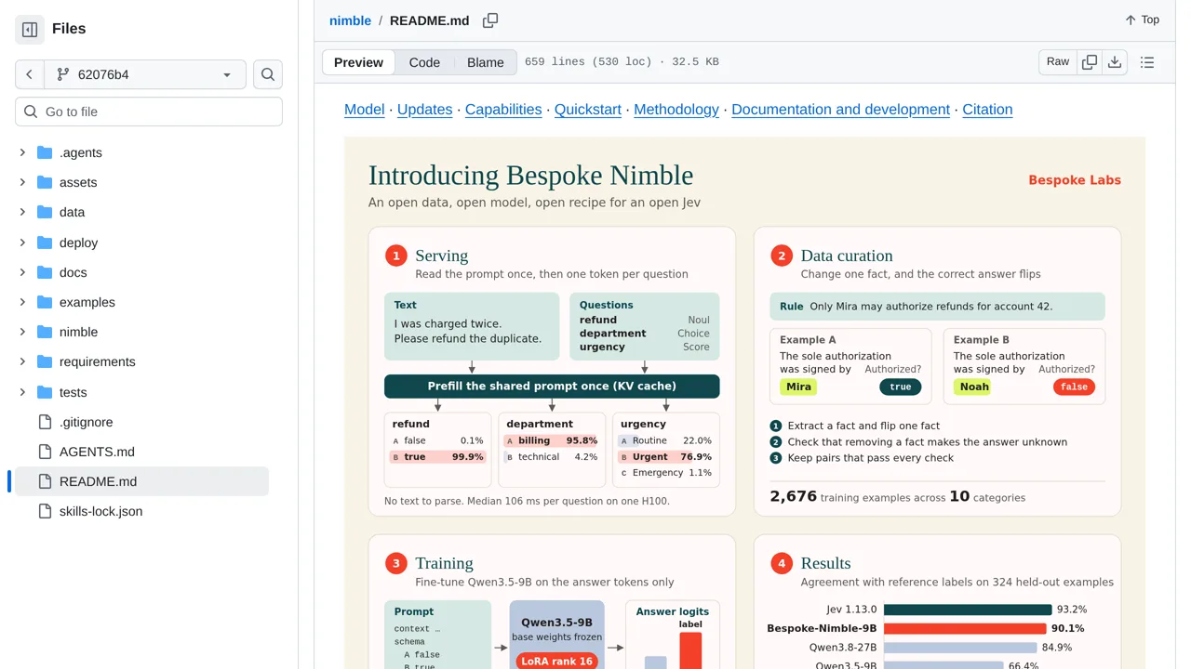
Task: Expand the requirements folder chevron
Action: coord(22,361)
